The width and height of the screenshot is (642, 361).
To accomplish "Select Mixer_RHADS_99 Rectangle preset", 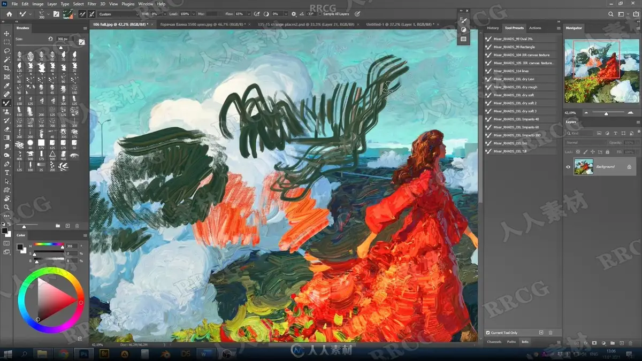I will tap(521, 47).
